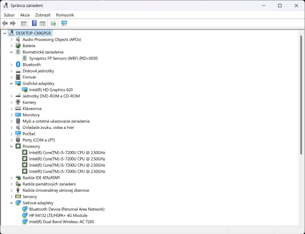The width and height of the screenshot is (305, 234).
Task: Select Intel(R) Dual Band Wireless-AC 7265
Action: 61,222
